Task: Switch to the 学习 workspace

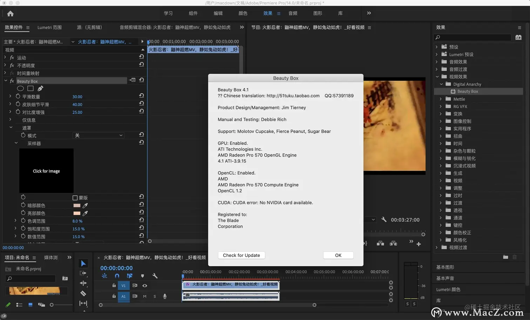Action: pos(168,13)
